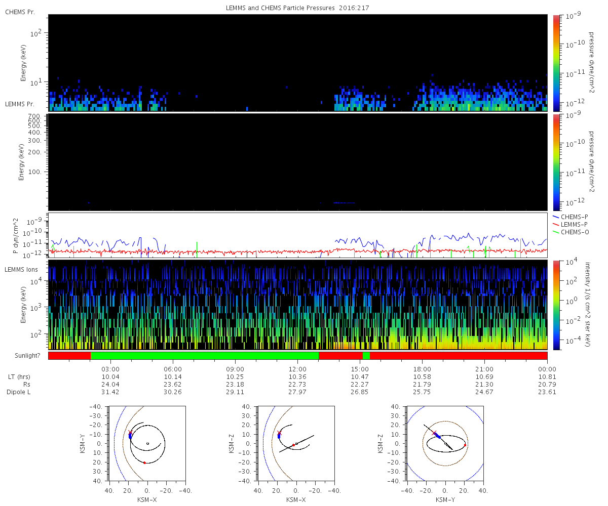Image resolution: width=608 pixels, height=506 pixels.
Task: Click the red dot in KSM-Y/KSM-Z plot
Action: [465, 445]
